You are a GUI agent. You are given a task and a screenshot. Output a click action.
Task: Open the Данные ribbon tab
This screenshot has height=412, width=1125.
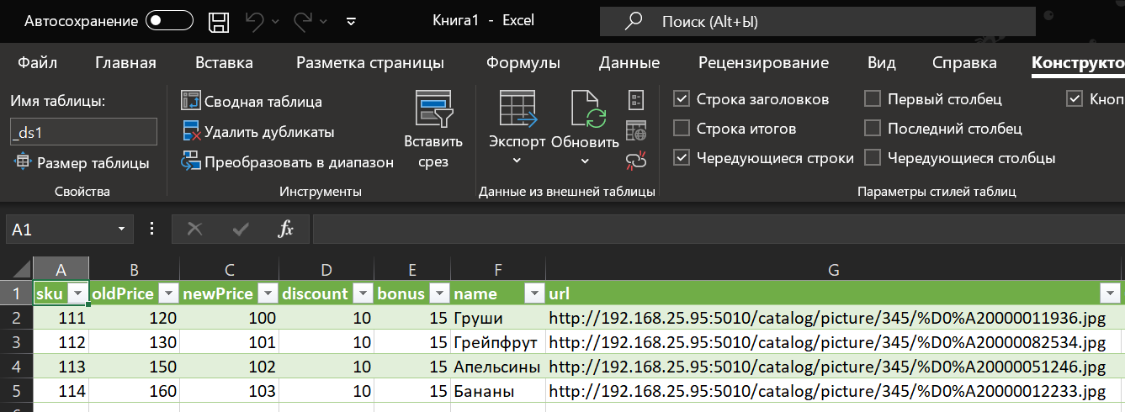tap(629, 63)
